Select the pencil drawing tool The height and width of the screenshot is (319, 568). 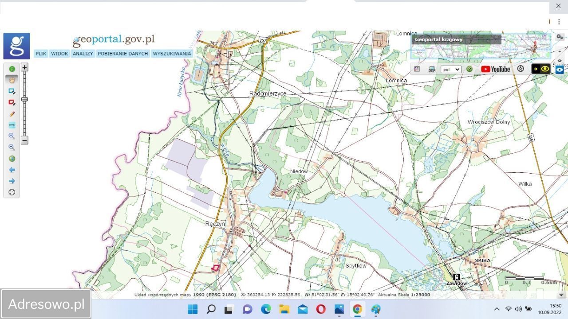[x=12, y=114]
